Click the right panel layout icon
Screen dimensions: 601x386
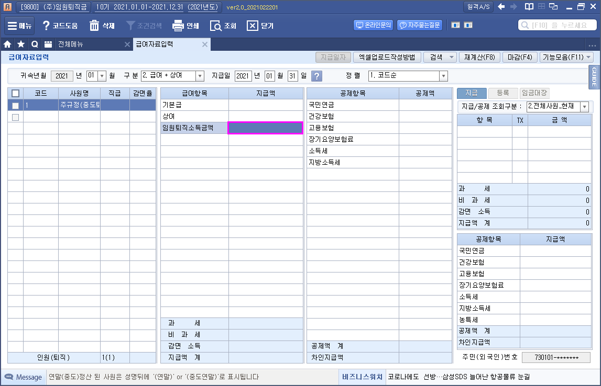coord(468,25)
